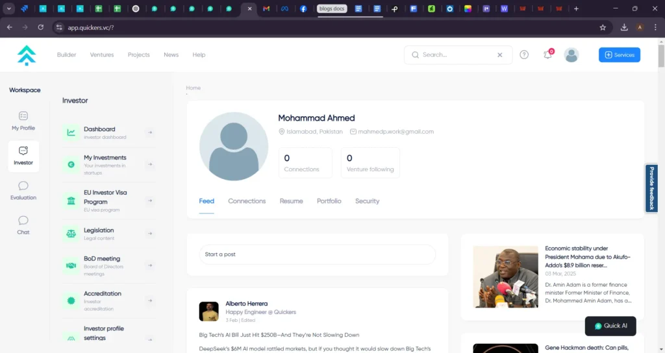Switch to the Connections tab
The width and height of the screenshot is (665, 353).
(x=247, y=201)
